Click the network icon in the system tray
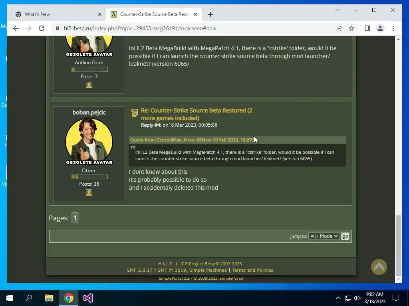409x306 pixels. [x=348, y=298]
